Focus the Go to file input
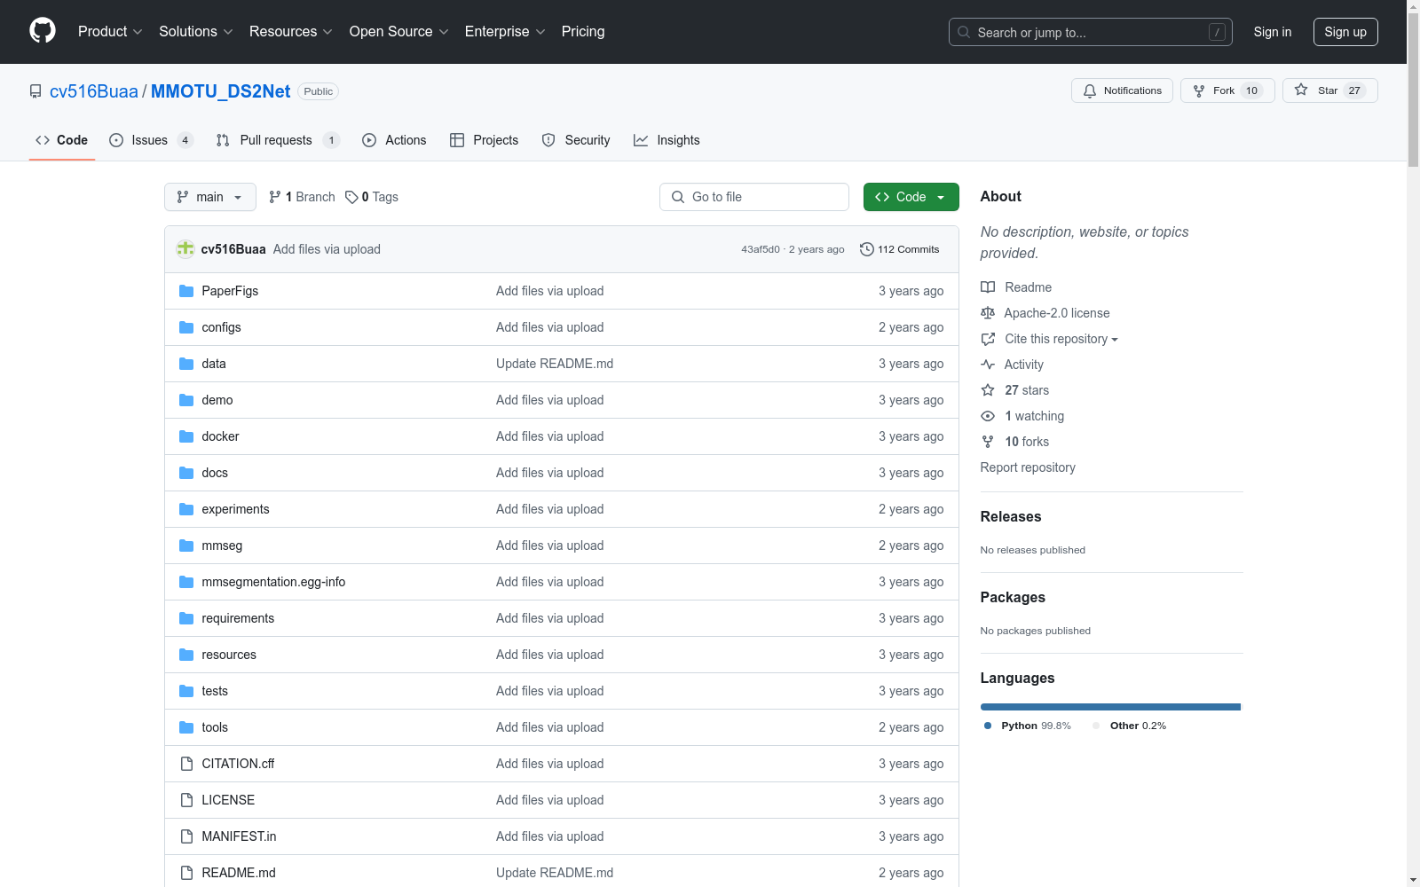The height and width of the screenshot is (887, 1420). point(754,197)
